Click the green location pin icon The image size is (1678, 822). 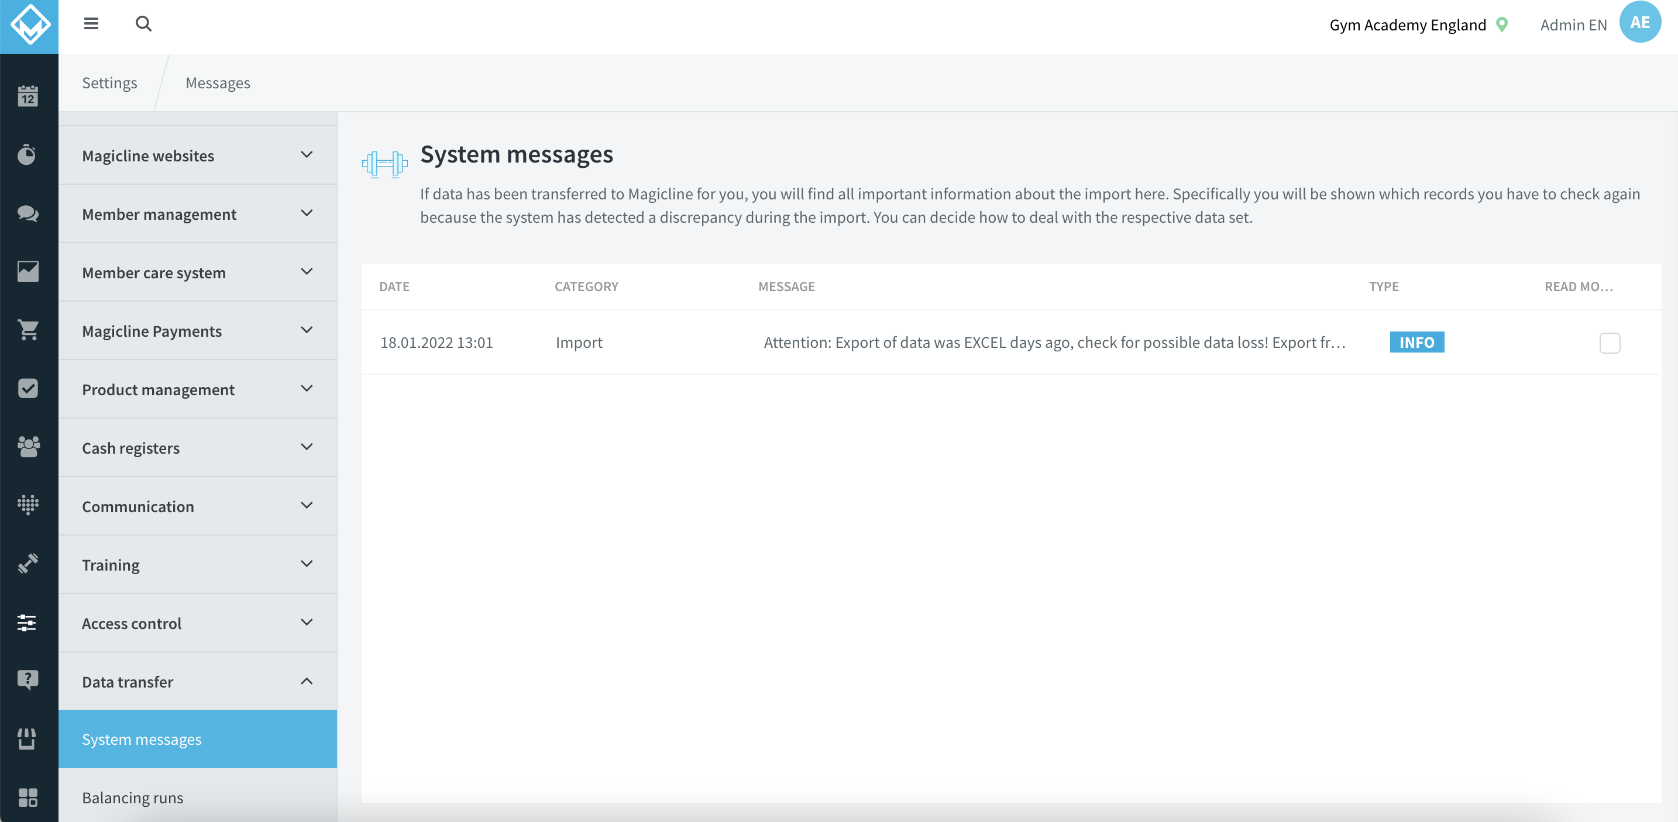coord(1501,25)
